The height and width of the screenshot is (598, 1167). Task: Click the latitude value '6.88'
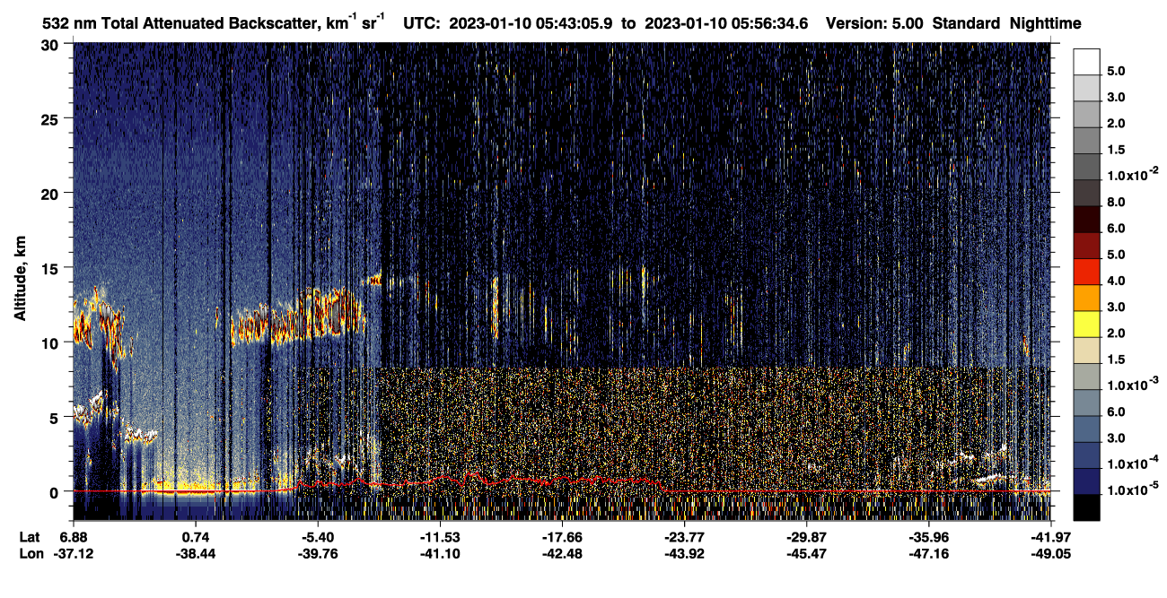[73, 537]
